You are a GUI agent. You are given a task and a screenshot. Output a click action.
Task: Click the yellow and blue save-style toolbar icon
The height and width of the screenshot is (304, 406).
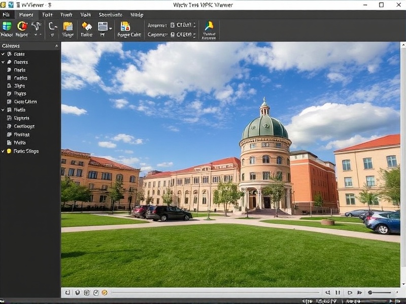(x=125, y=26)
